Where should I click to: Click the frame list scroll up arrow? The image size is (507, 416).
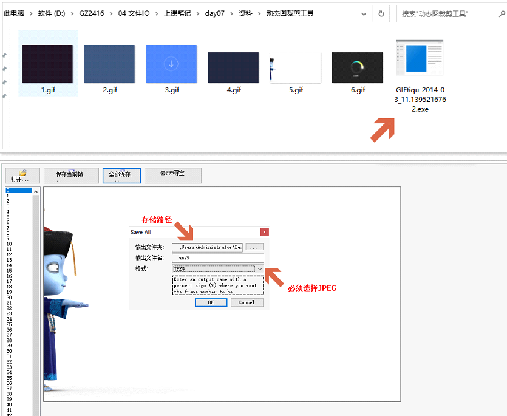coord(36,191)
